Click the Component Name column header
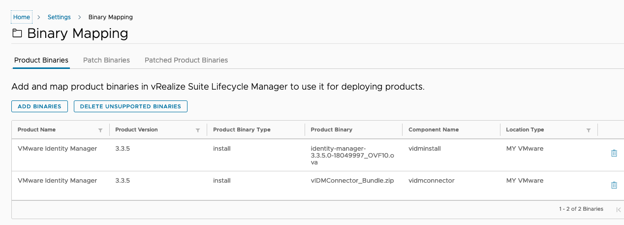Viewport: 624px width, 225px height. point(434,130)
